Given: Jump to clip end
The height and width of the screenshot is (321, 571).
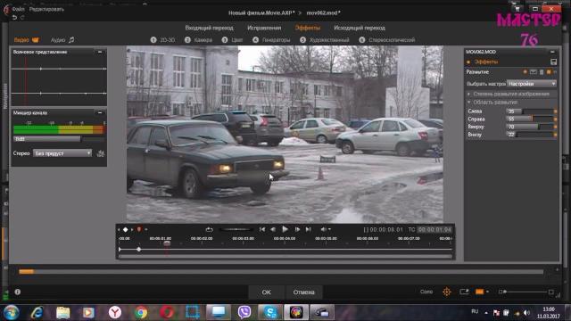Looking at the screenshot, I should (x=308, y=229).
